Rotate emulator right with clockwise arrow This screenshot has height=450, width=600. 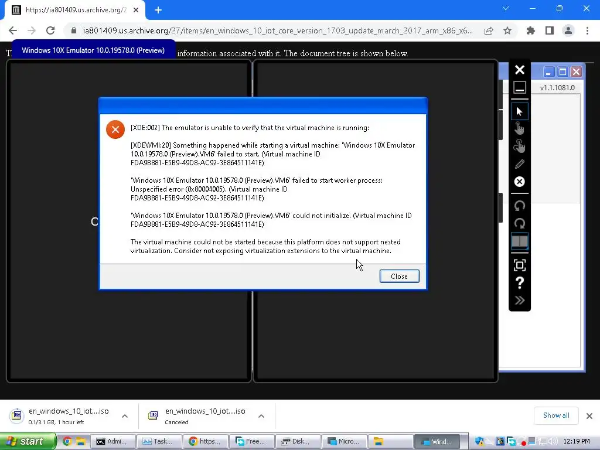(x=519, y=223)
